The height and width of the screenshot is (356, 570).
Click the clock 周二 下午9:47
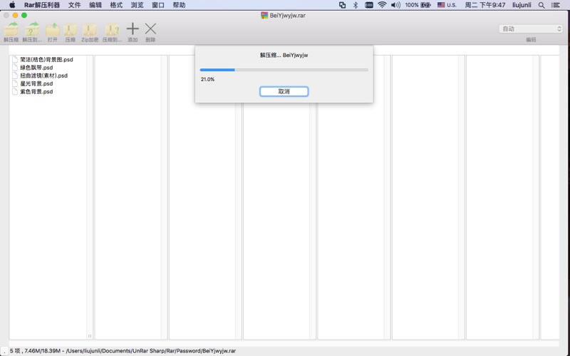click(x=485, y=5)
